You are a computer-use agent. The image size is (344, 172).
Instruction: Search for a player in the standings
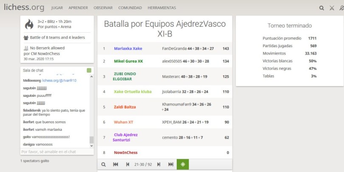coord(103,164)
